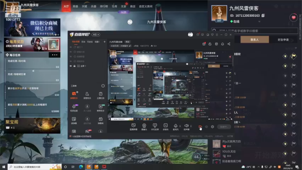Open the 弹幕秀 tool icon

pyautogui.click(x=100, y=121)
